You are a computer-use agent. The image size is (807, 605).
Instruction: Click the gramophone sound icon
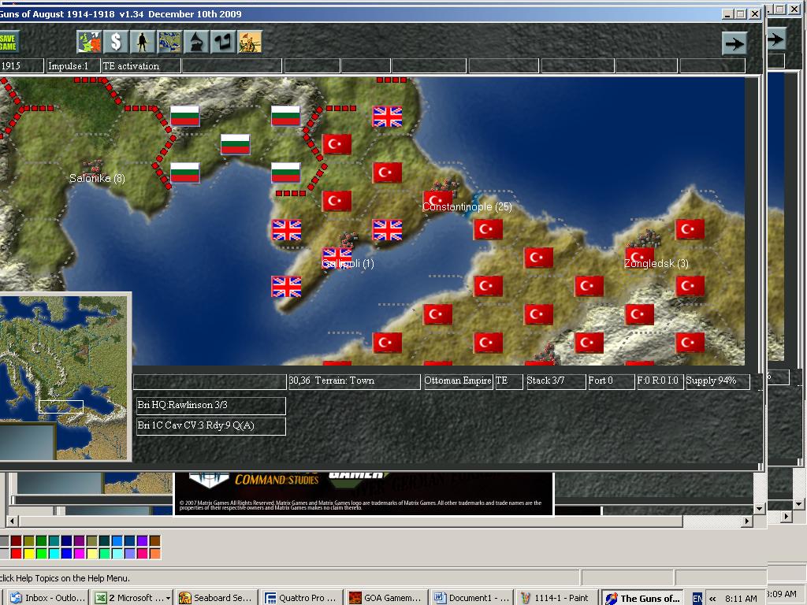tap(196, 43)
